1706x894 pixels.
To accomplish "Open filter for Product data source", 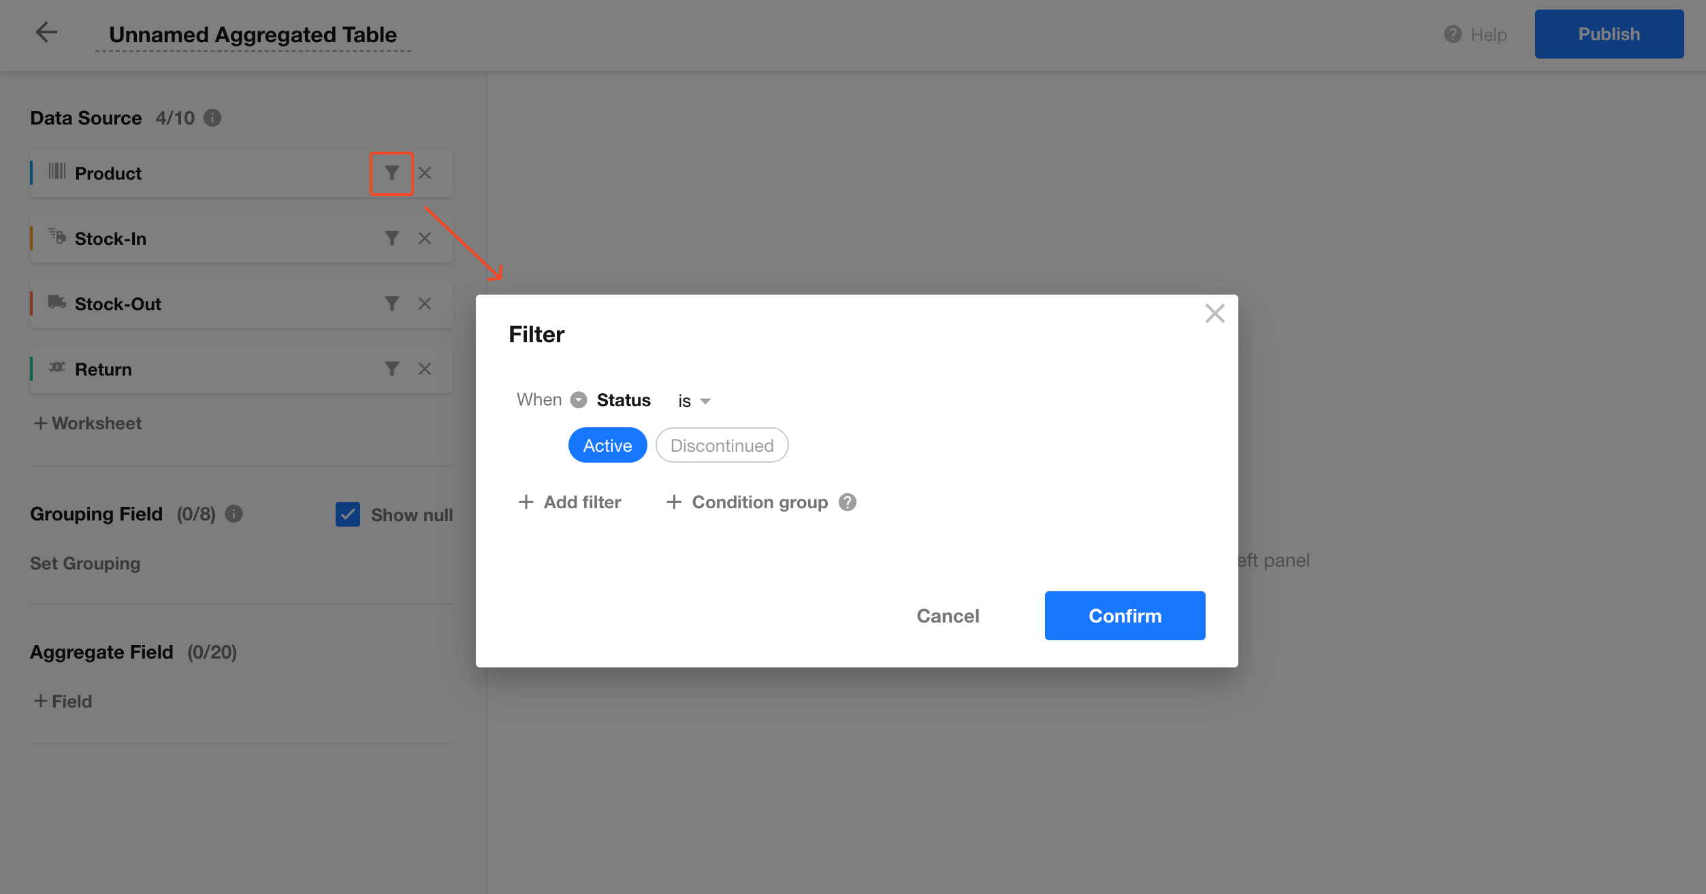I will (391, 173).
